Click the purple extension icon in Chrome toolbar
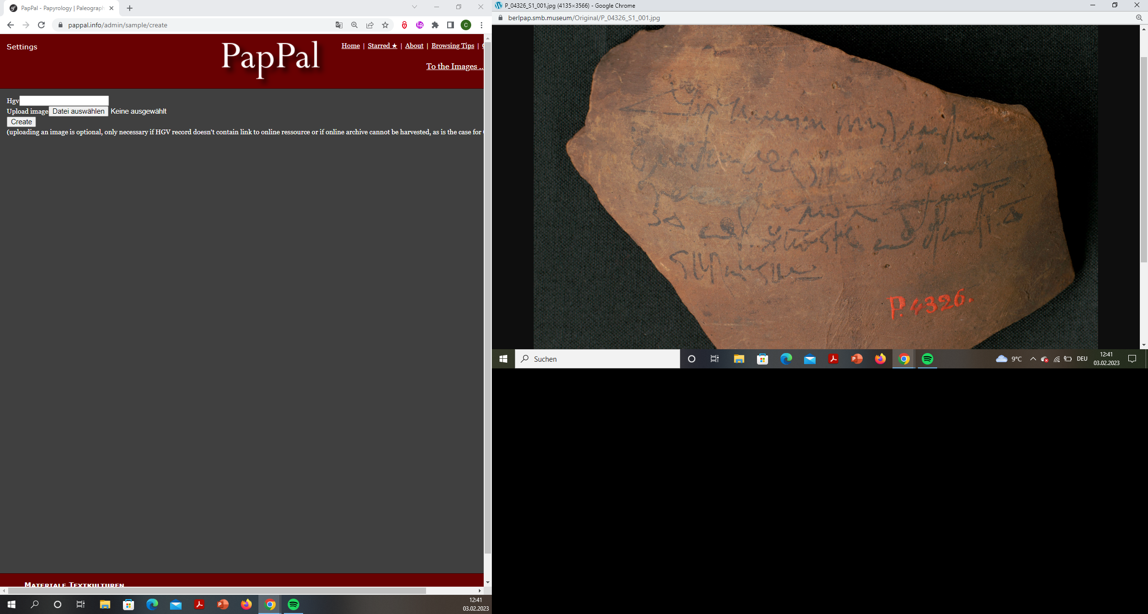 (420, 25)
